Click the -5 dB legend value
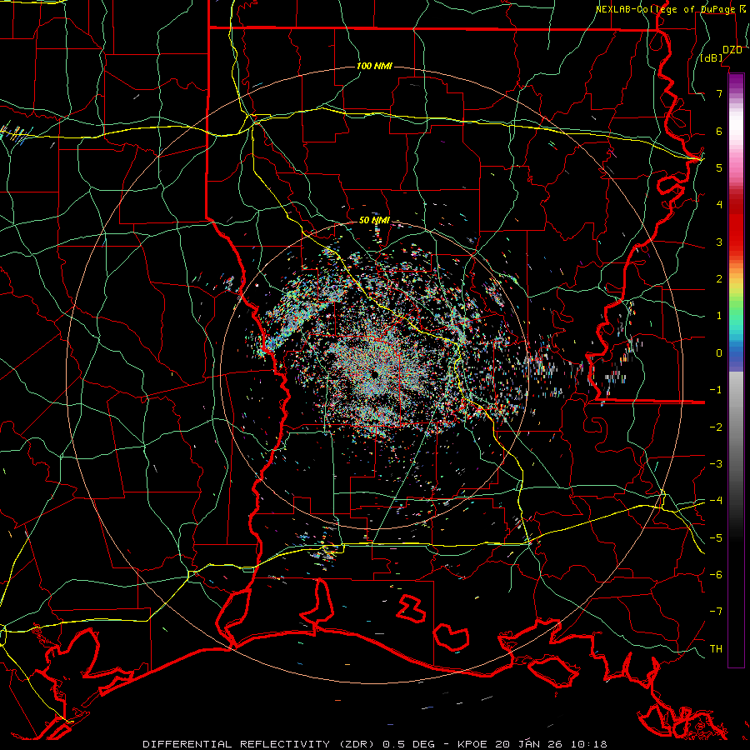The image size is (750, 750). tap(716, 537)
